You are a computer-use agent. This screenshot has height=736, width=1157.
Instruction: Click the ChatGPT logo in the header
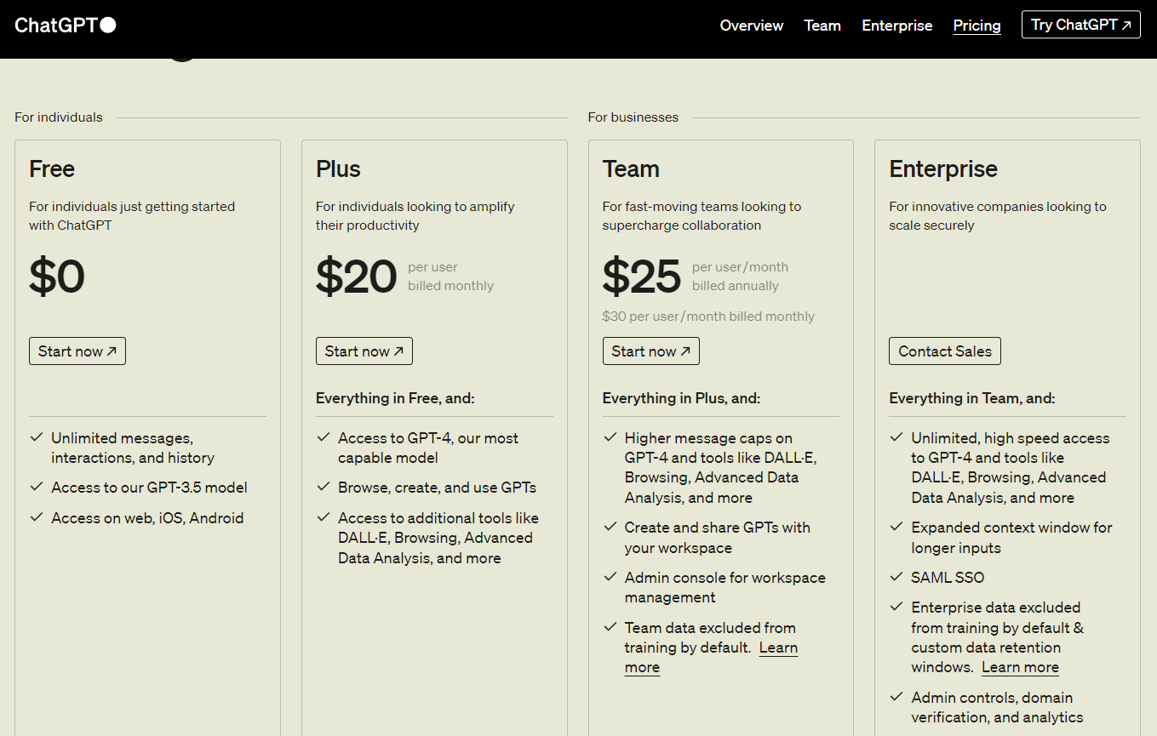(x=65, y=26)
